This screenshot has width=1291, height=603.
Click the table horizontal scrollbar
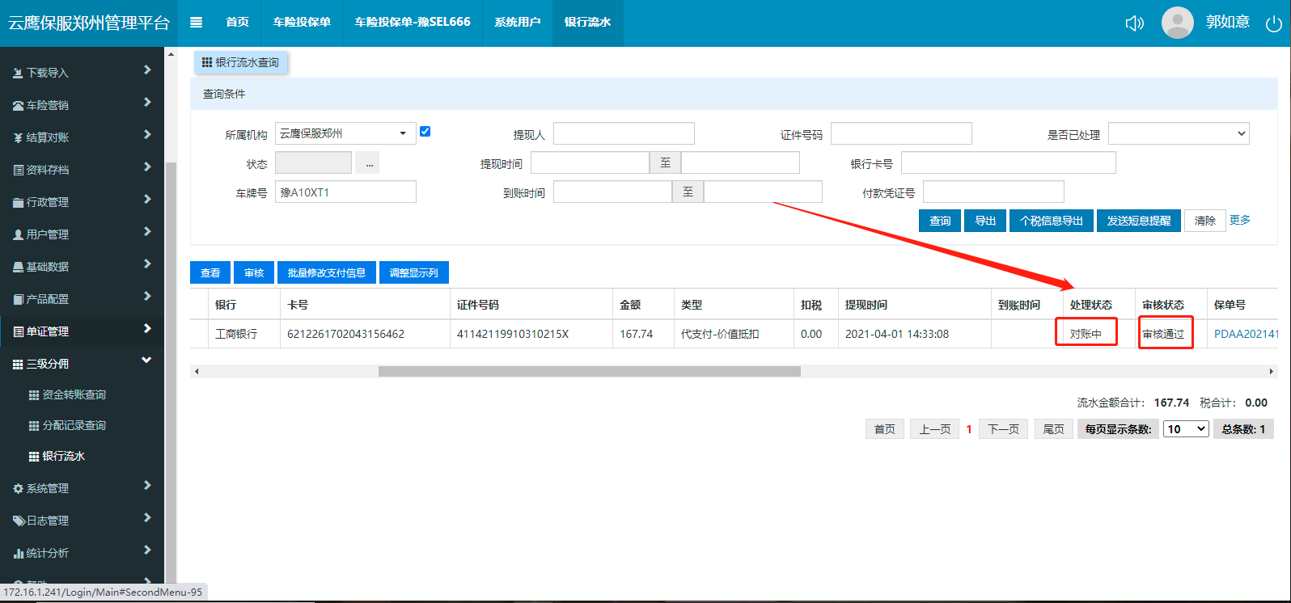(589, 372)
